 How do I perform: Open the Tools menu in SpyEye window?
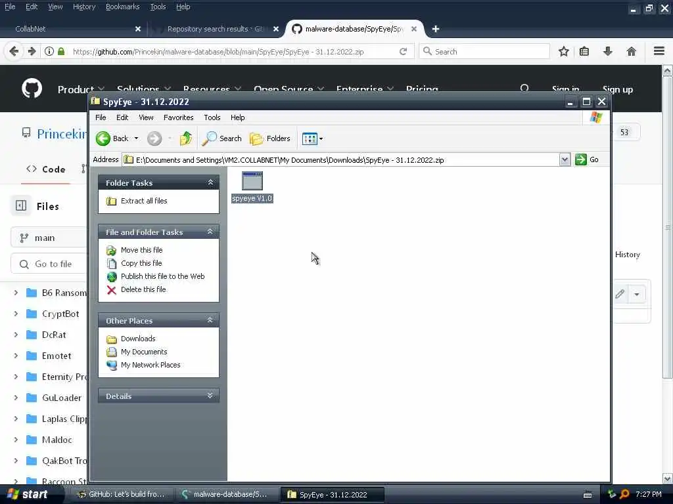click(212, 117)
